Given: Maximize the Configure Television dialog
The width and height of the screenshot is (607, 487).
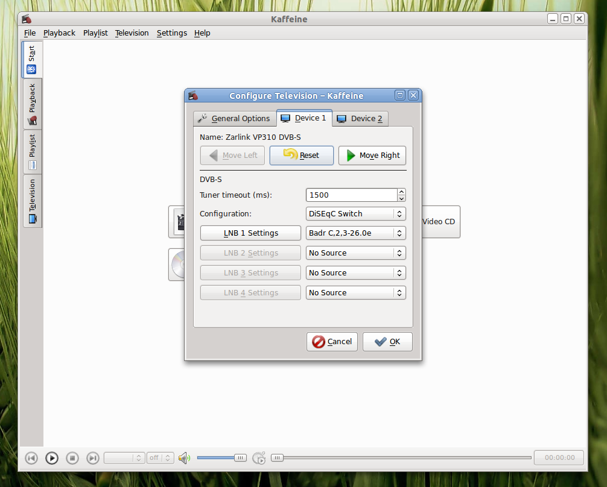Looking at the screenshot, I should [x=400, y=96].
